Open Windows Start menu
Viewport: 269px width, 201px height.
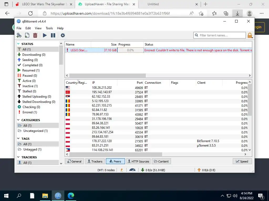[6, 196]
